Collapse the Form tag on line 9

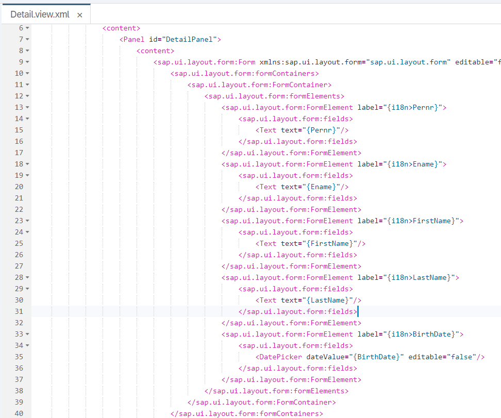[27, 62]
